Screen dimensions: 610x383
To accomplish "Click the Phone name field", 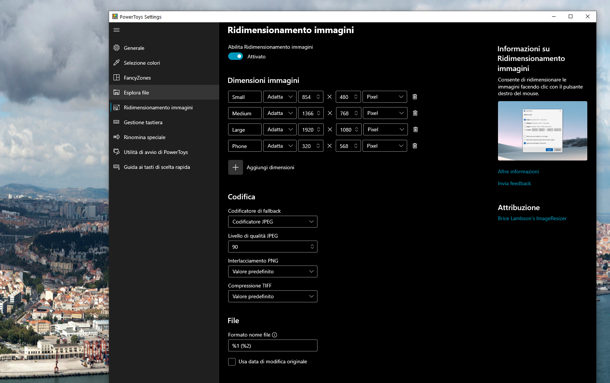I will (245, 146).
